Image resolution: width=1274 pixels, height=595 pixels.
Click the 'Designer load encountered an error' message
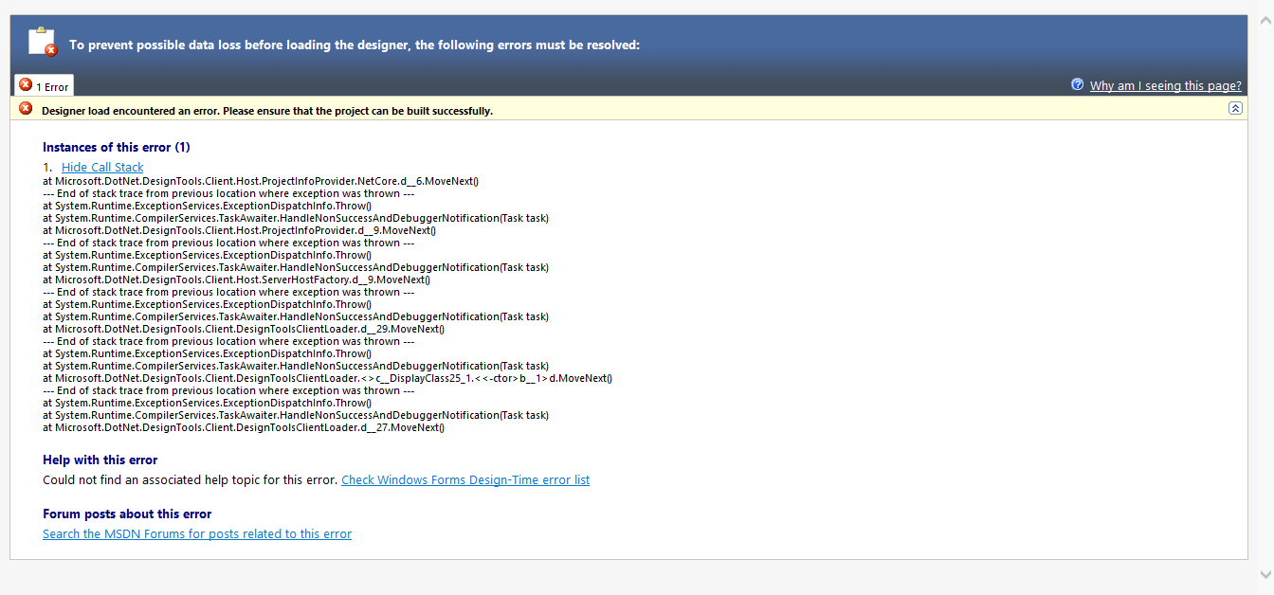coord(267,111)
